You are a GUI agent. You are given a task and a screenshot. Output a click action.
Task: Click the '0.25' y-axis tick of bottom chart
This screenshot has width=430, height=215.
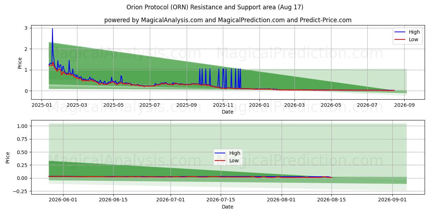coord(23,165)
